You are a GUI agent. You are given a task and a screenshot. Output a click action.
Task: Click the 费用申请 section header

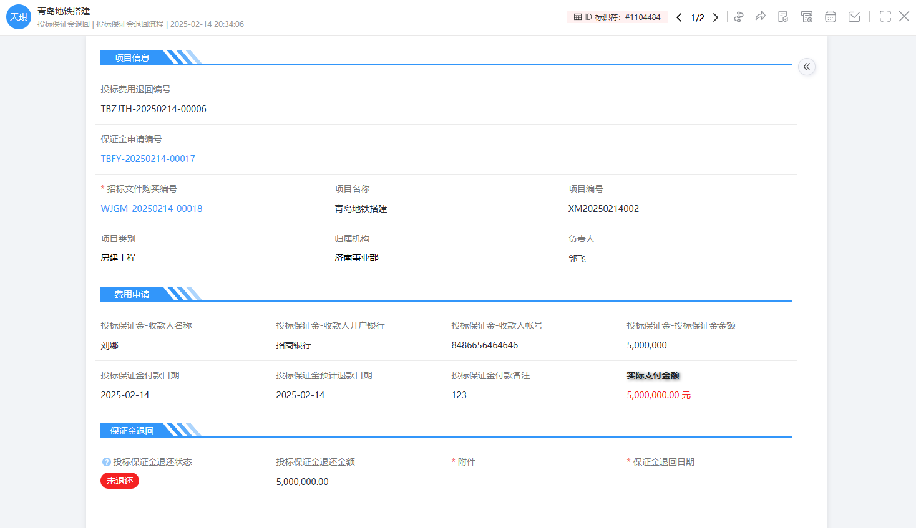tap(132, 294)
